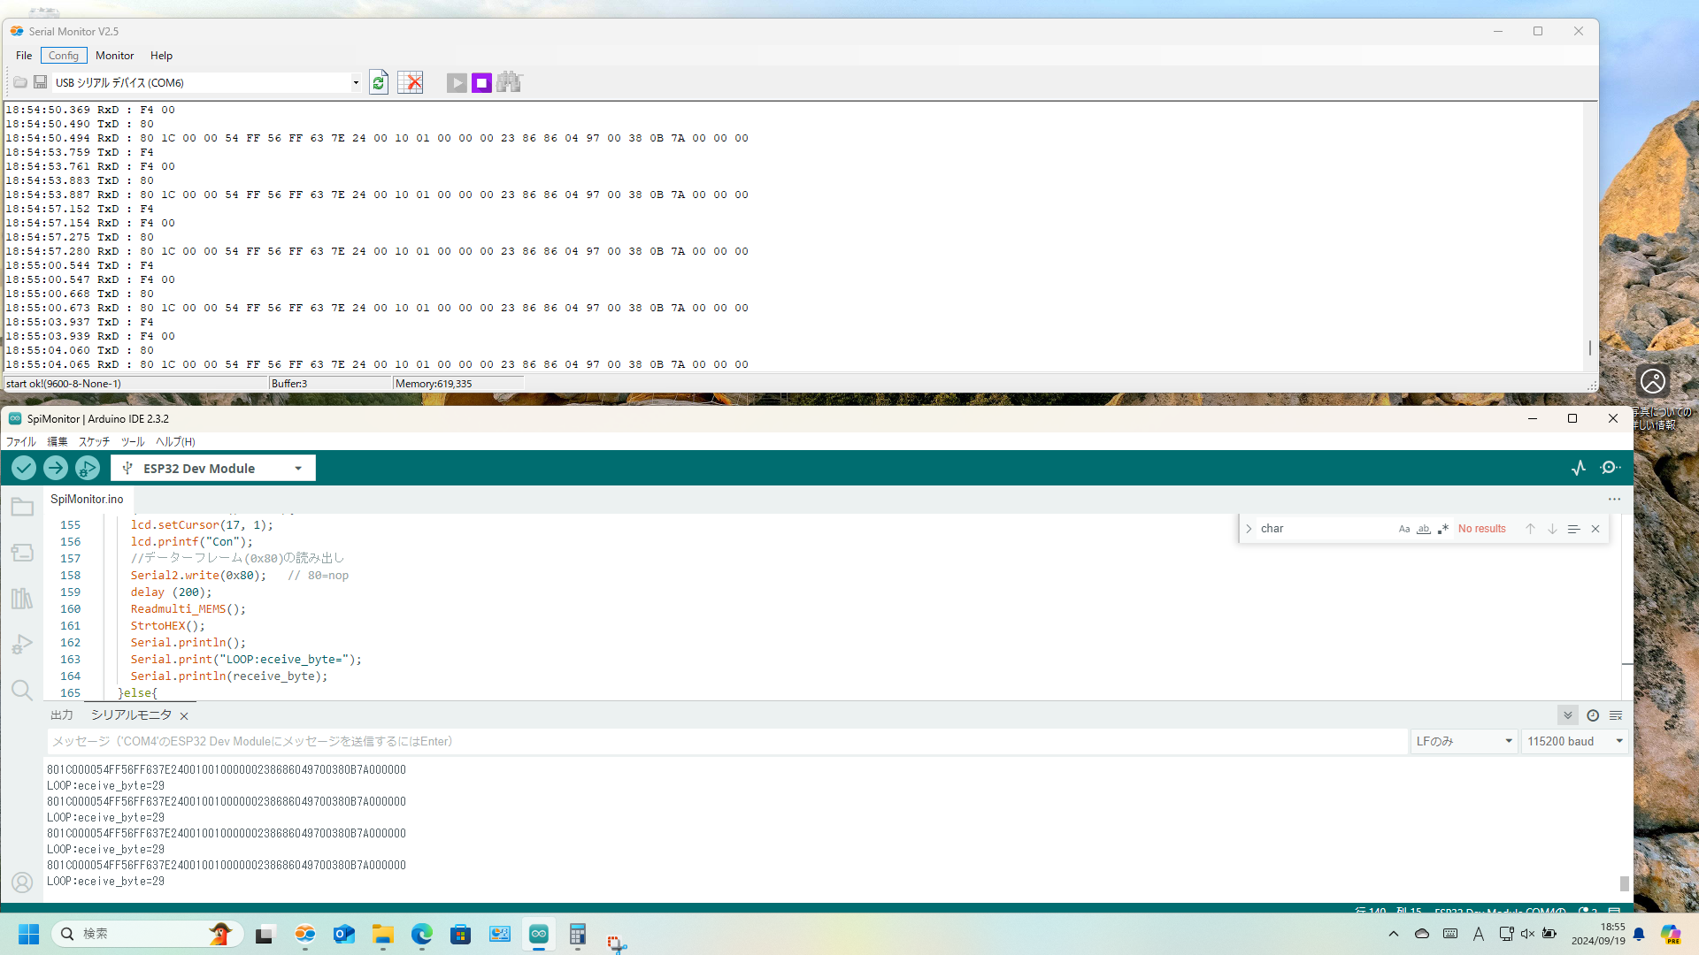Open Task View on the taskbar
Image resolution: width=1699 pixels, height=955 pixels.
pos(265,934)
